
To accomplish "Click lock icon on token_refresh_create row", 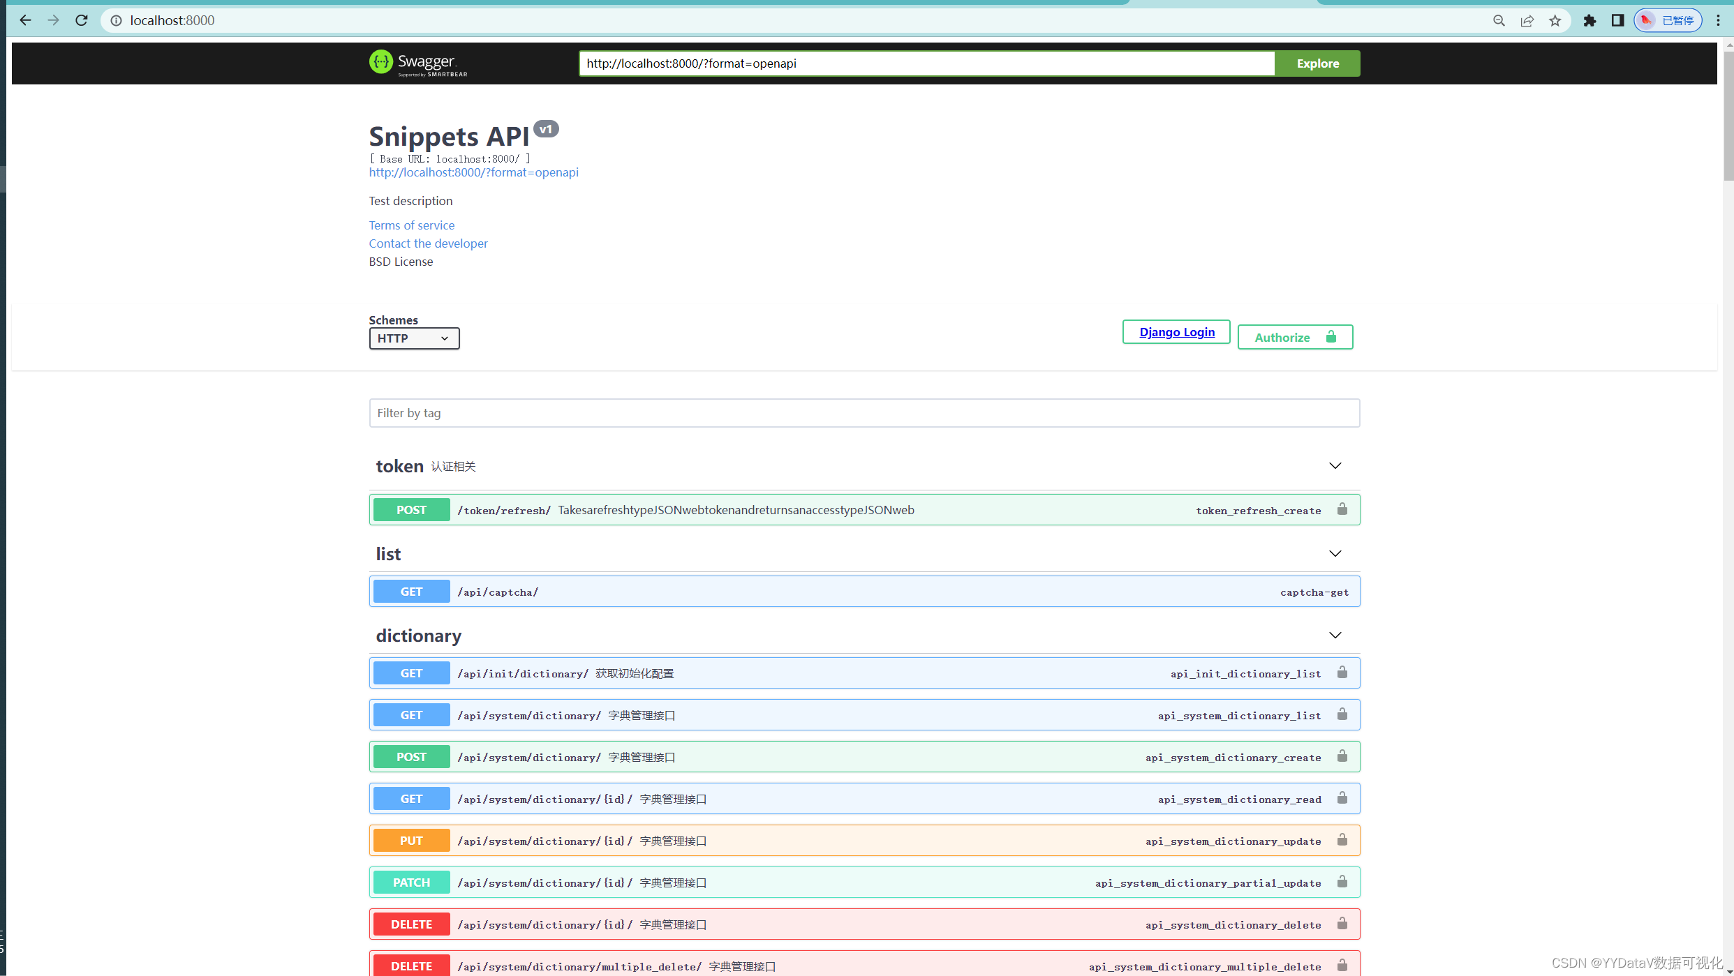I will (1342, 509).
